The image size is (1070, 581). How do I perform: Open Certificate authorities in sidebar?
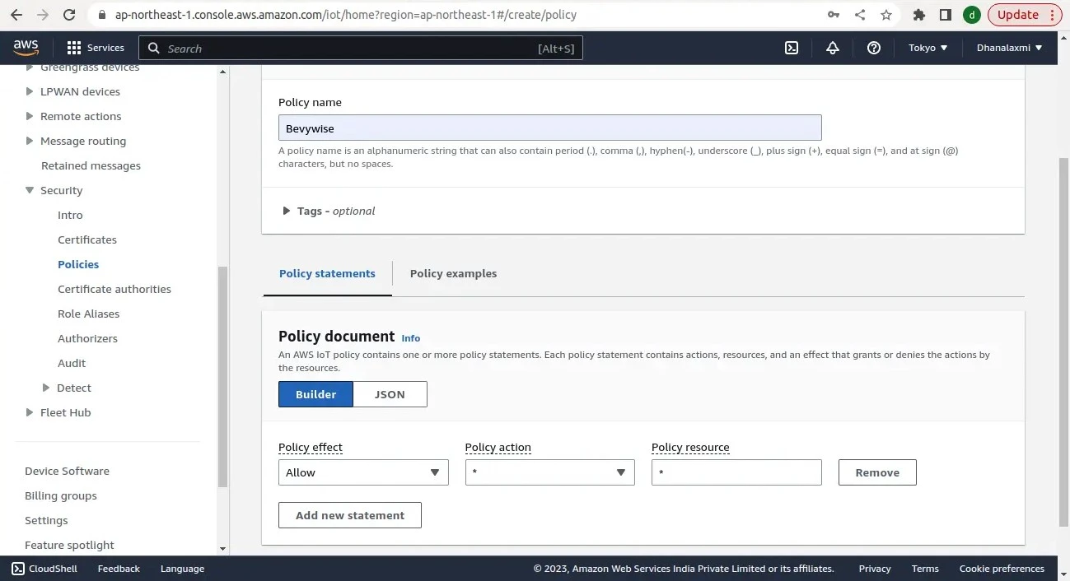114,289
